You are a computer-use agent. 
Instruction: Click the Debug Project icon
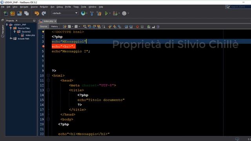point(115,13)
